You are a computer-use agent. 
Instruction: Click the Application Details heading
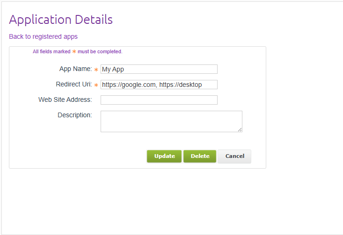(60, 20)
